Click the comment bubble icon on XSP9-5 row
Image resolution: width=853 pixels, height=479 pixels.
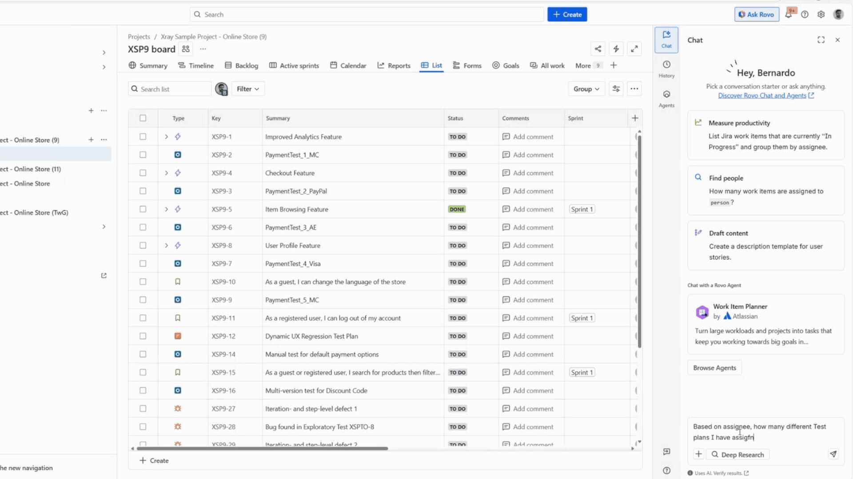tap(506, 209)
